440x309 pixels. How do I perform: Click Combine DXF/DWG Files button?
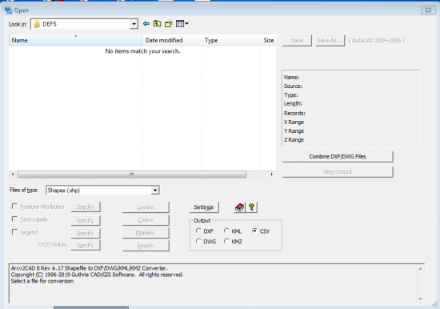pos(338,157)
